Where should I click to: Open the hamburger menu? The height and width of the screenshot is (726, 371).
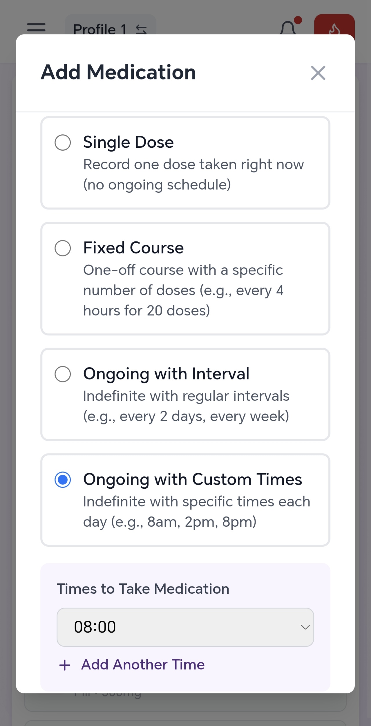tap(36, 27)
